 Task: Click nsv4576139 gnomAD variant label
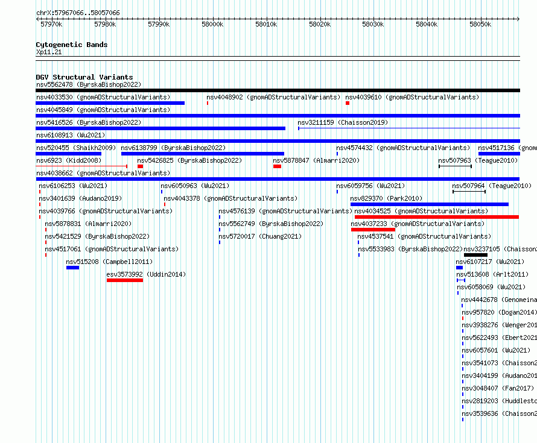pyautogui.click(x=285, y=211)
